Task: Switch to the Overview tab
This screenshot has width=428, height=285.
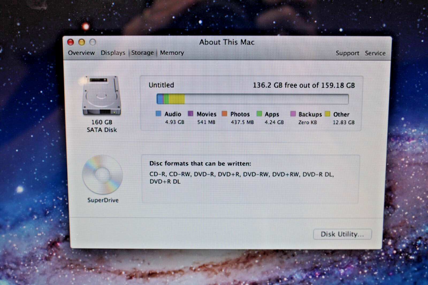Action: (81, 53)
